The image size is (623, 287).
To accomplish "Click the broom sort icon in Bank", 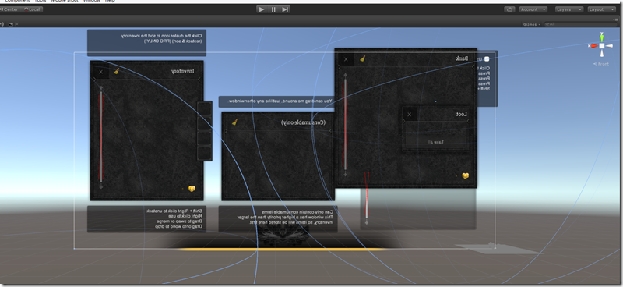I will click(x=362, y=58).
